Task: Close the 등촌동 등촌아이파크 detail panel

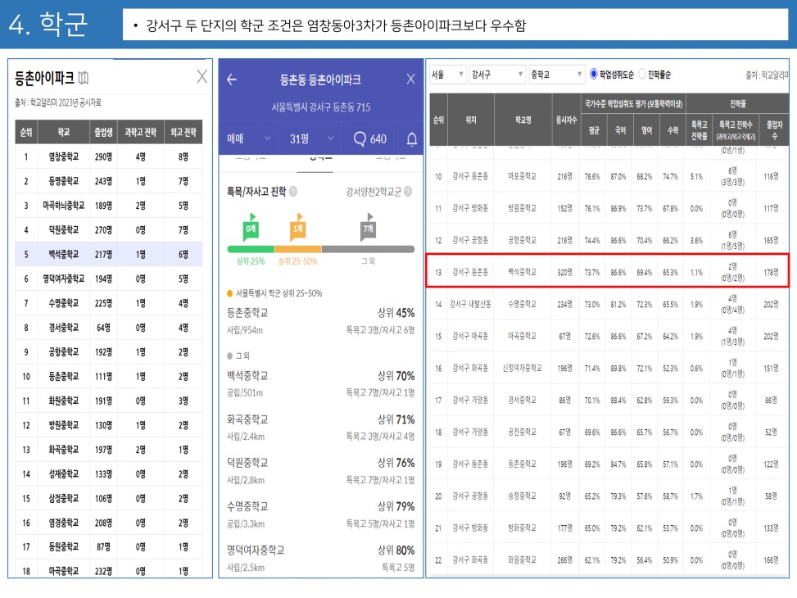Action: click(410, 79)
